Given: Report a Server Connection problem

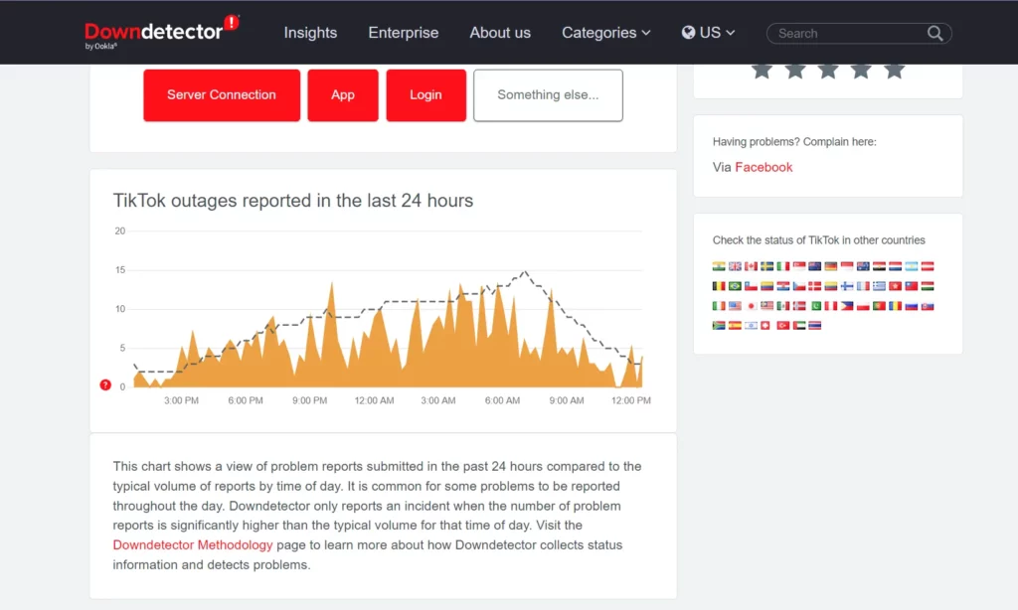Looking at the screenshot, I should click(x=222, y=94).
